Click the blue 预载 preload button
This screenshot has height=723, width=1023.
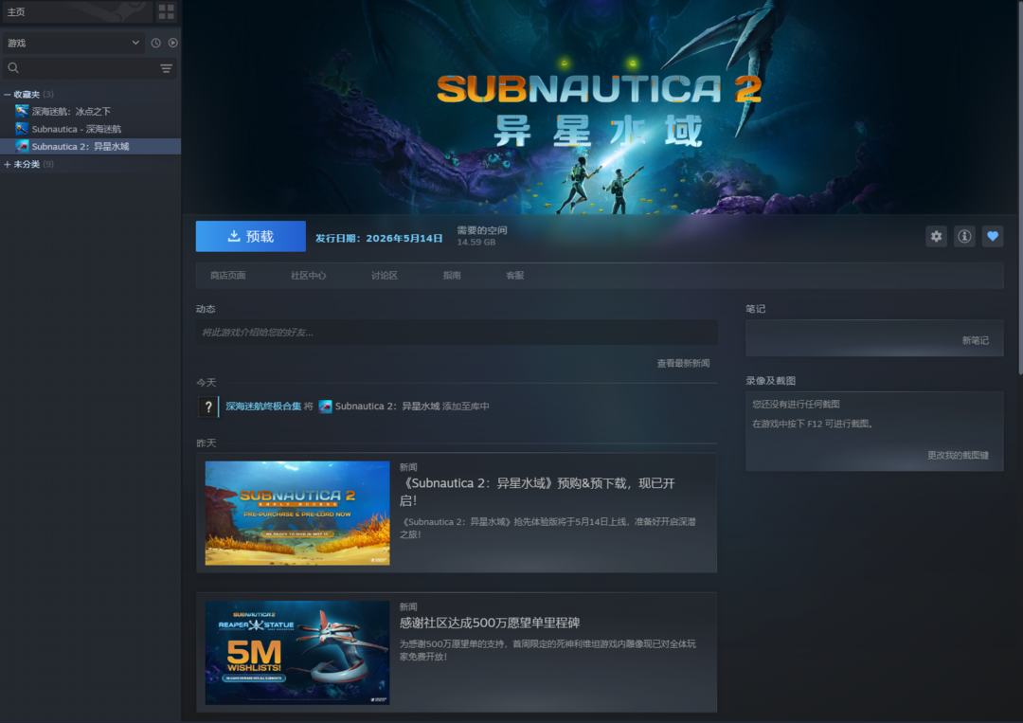250,236
